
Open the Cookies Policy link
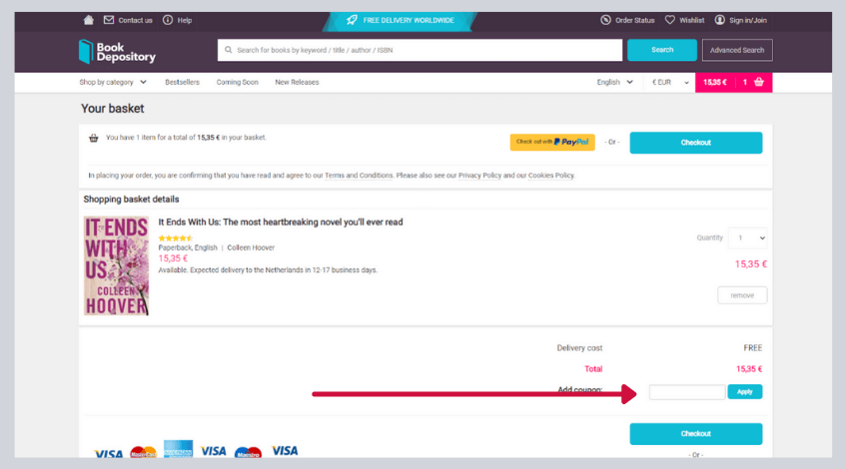click(551, 176)
